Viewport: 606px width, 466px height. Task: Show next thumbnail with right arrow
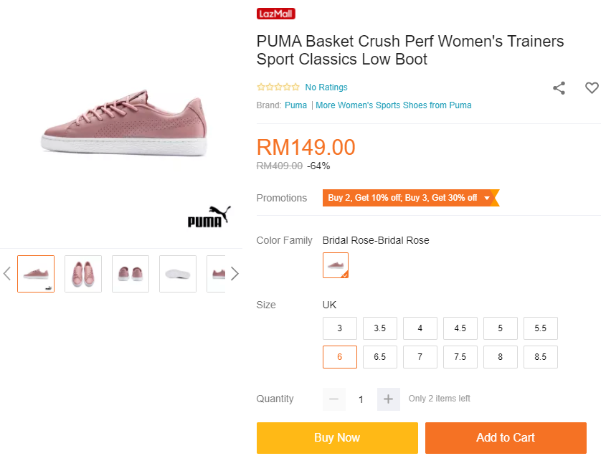click(x=235, y=274)
